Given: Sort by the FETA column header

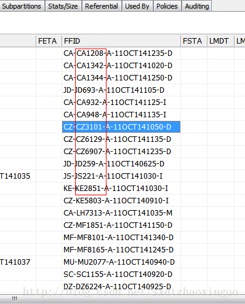Looking at the screenshot, I should [49, 41].
